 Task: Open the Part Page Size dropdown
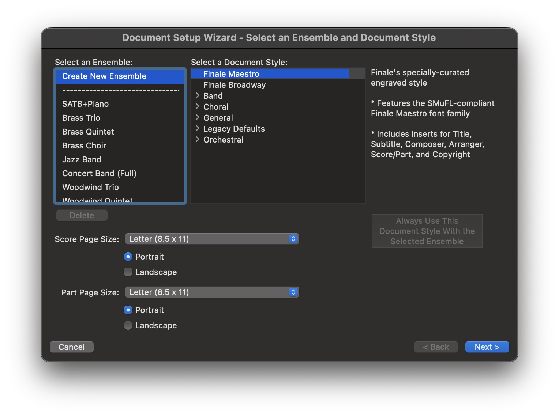click(x=212, y=292)
